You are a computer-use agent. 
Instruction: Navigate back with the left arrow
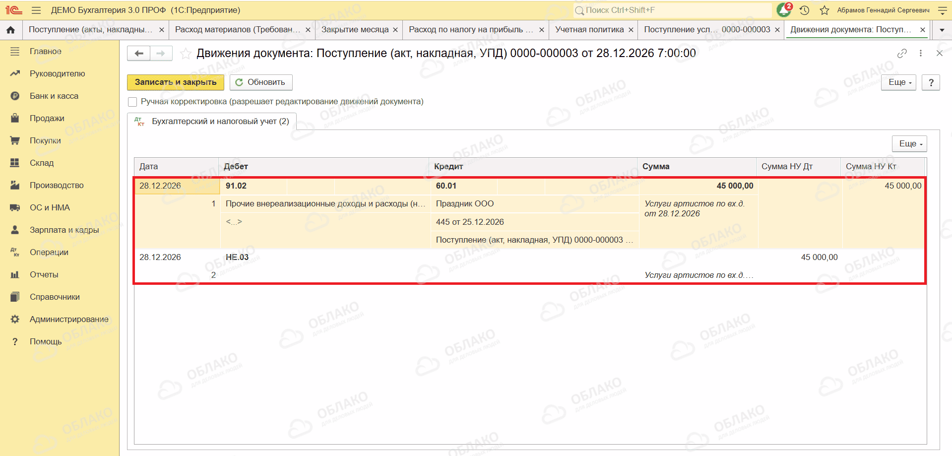click(139, 53)
